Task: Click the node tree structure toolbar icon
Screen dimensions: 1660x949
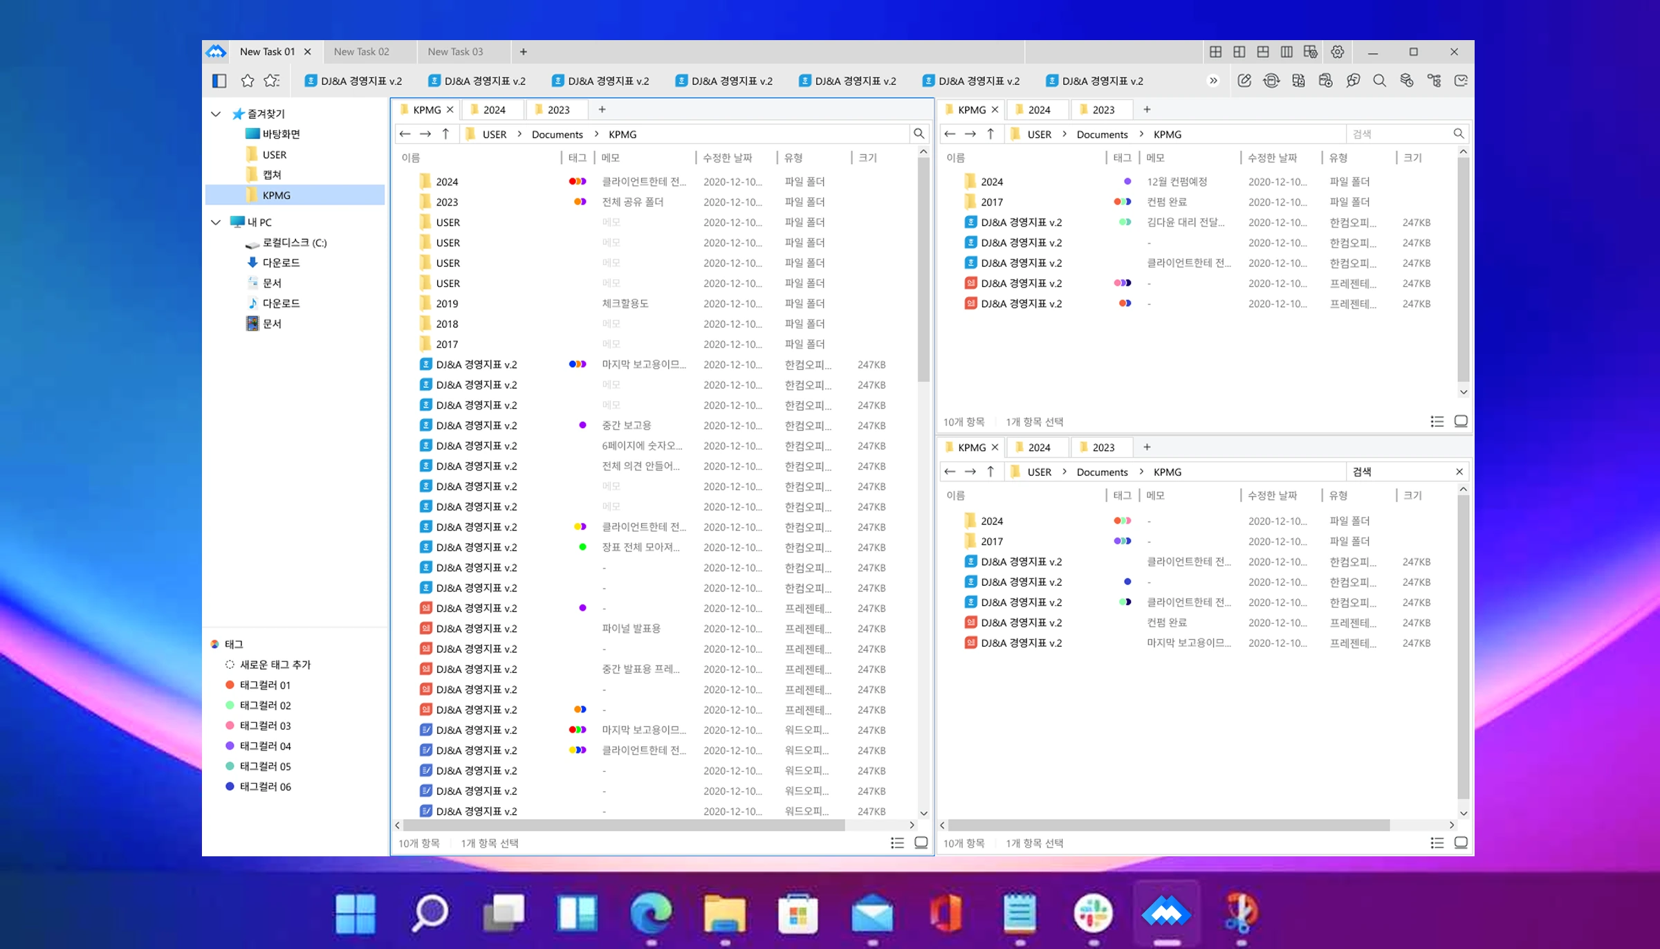Action: pyautogui.click(x=1434, y=81)
